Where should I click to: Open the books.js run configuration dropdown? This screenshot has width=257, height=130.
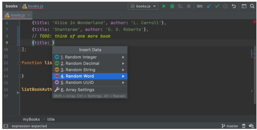pyautogui.click(x=143, y=6)
